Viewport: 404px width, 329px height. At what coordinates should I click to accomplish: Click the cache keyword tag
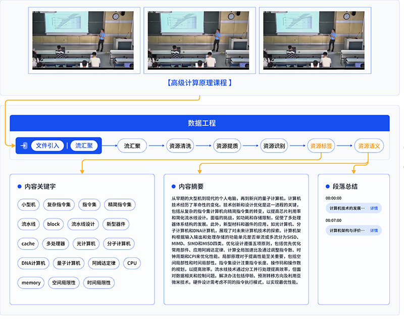tap(28, 244)
